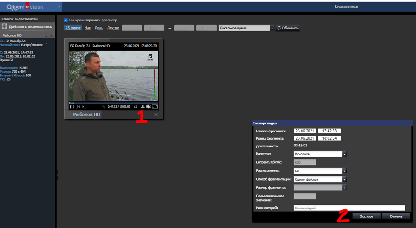Click the end date field in filter bar
The width and height of the screenshot is (416, 228).
[x=184, y=28]
